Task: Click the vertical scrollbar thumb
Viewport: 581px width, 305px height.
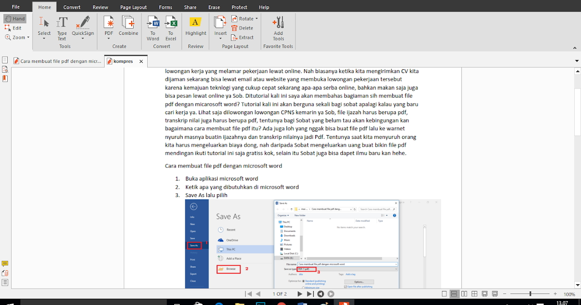Action: (577, 112)
